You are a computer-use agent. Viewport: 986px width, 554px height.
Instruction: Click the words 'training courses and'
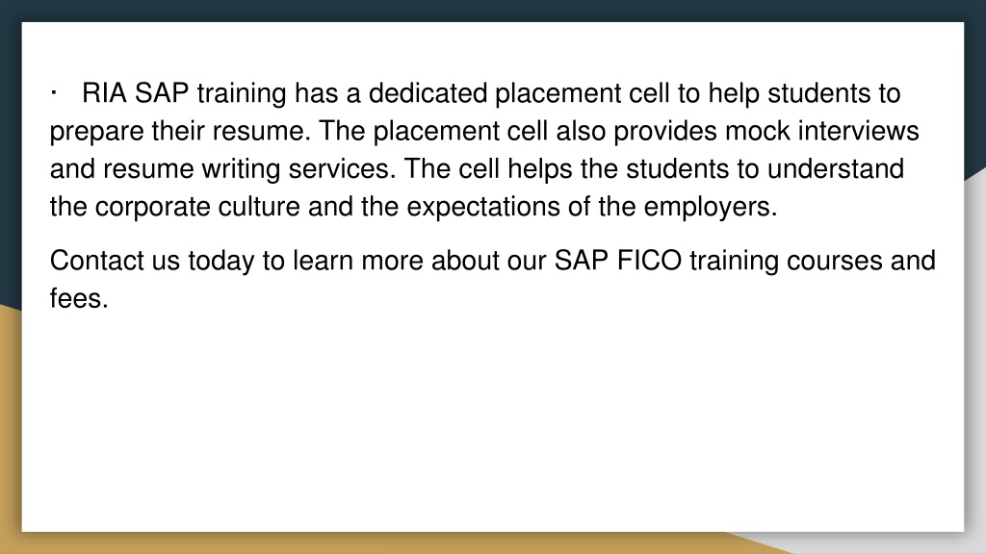(x=813, y=261)
